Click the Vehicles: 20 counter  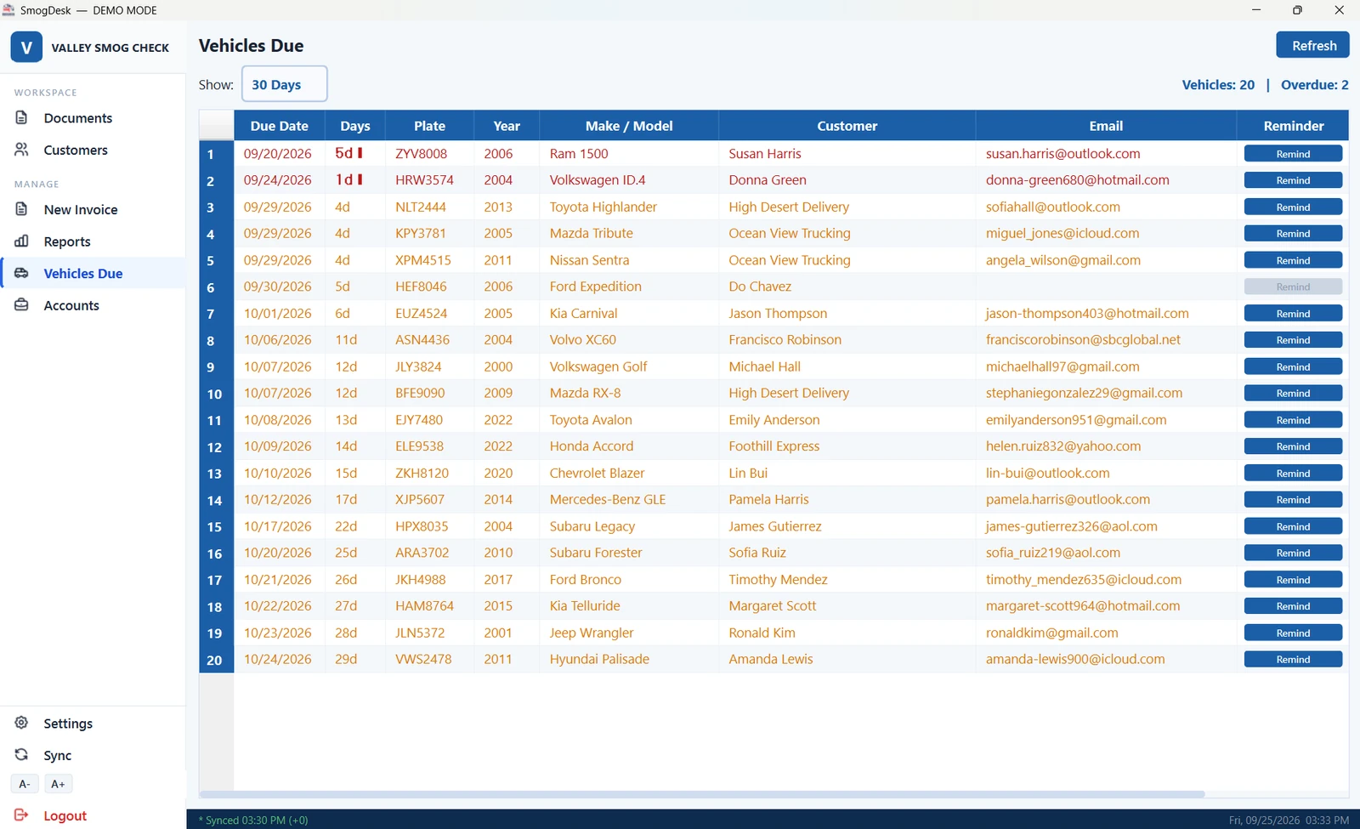pos(1218,85)
